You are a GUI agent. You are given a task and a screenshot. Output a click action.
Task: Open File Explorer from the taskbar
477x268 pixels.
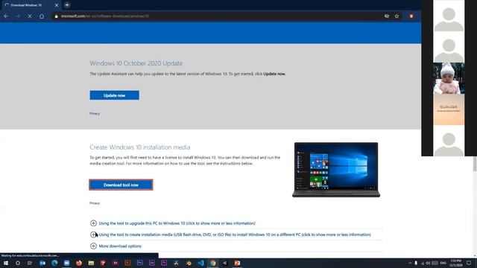coord(91,263)
